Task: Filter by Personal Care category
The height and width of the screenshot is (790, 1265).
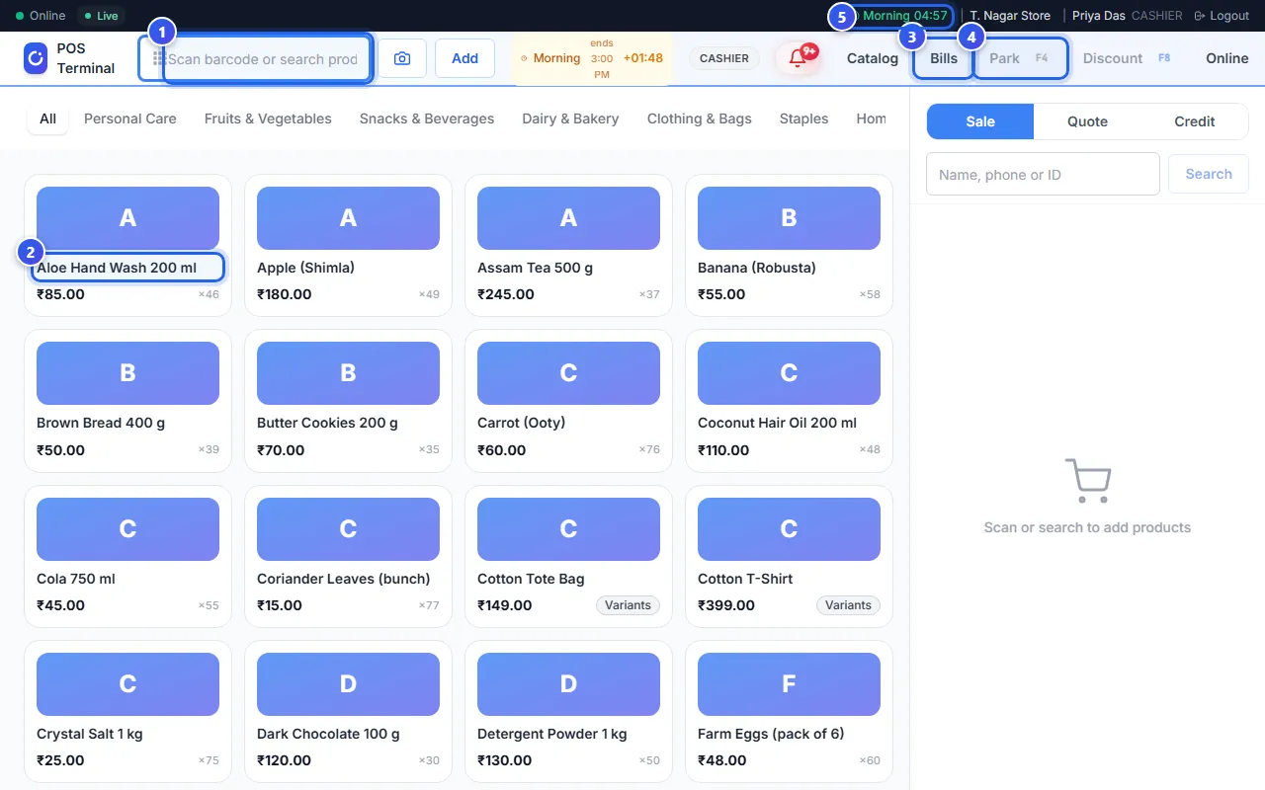Action: (130, 118)
